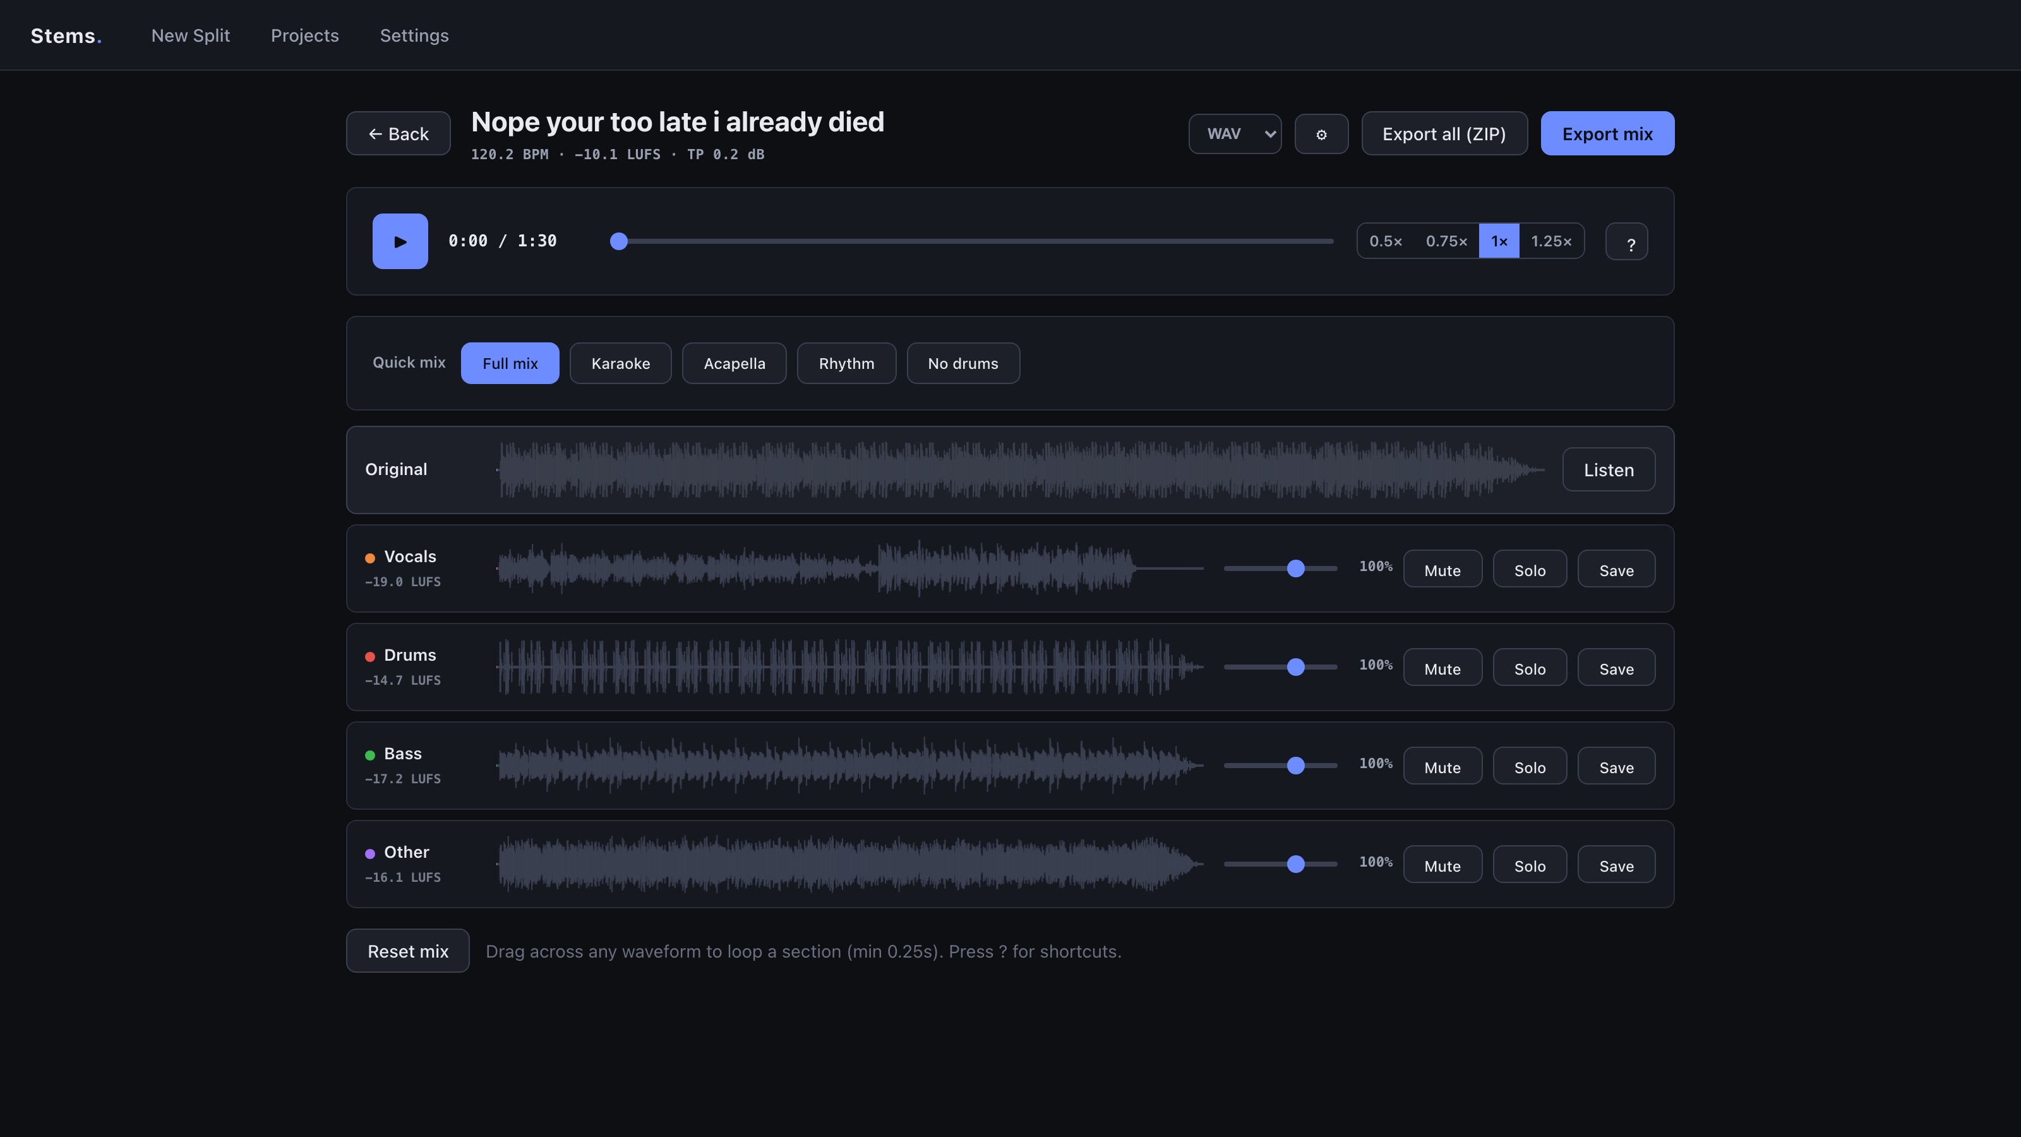Click the "−16.1 LUFS" Other value
2021x1137 pixels.
[402, 877]
